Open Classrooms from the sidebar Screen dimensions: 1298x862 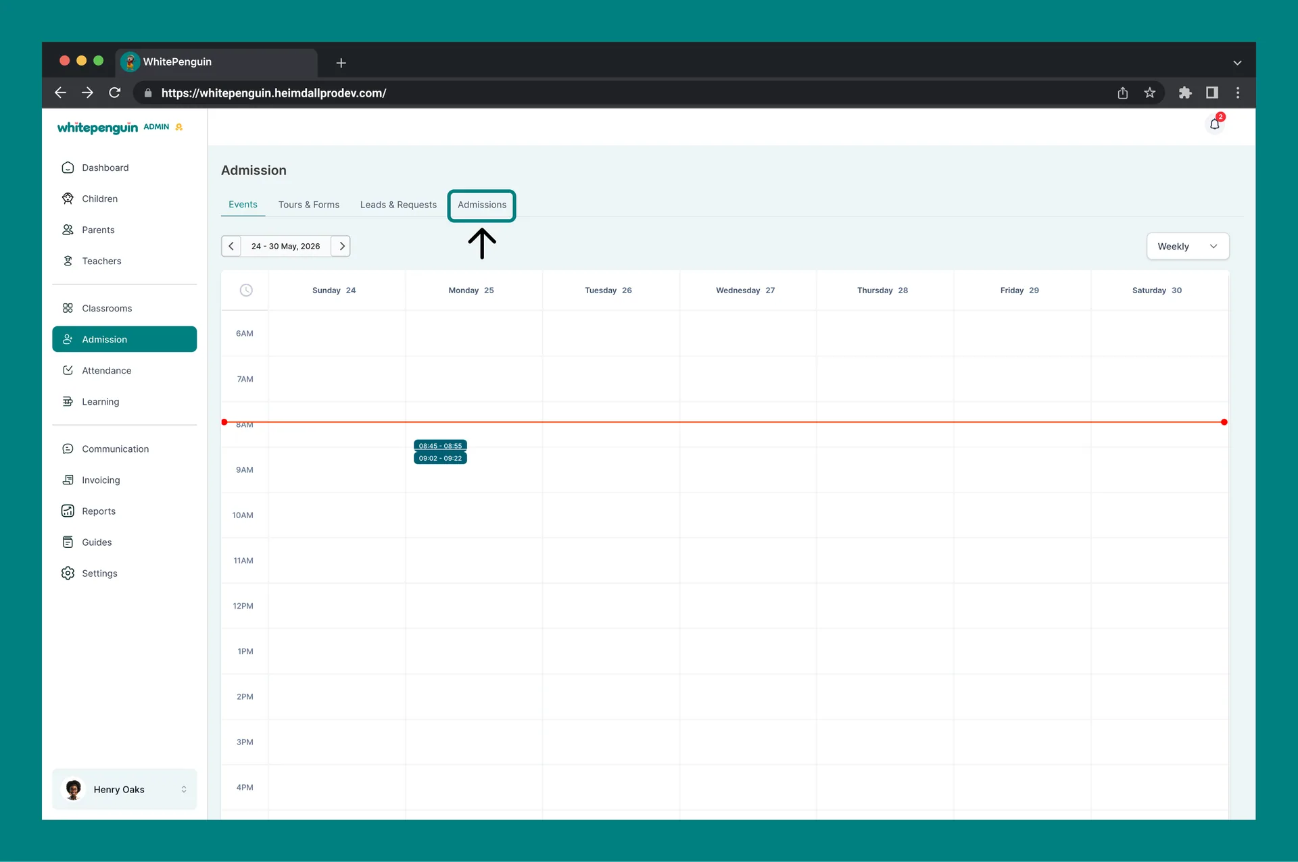point(124,308)
